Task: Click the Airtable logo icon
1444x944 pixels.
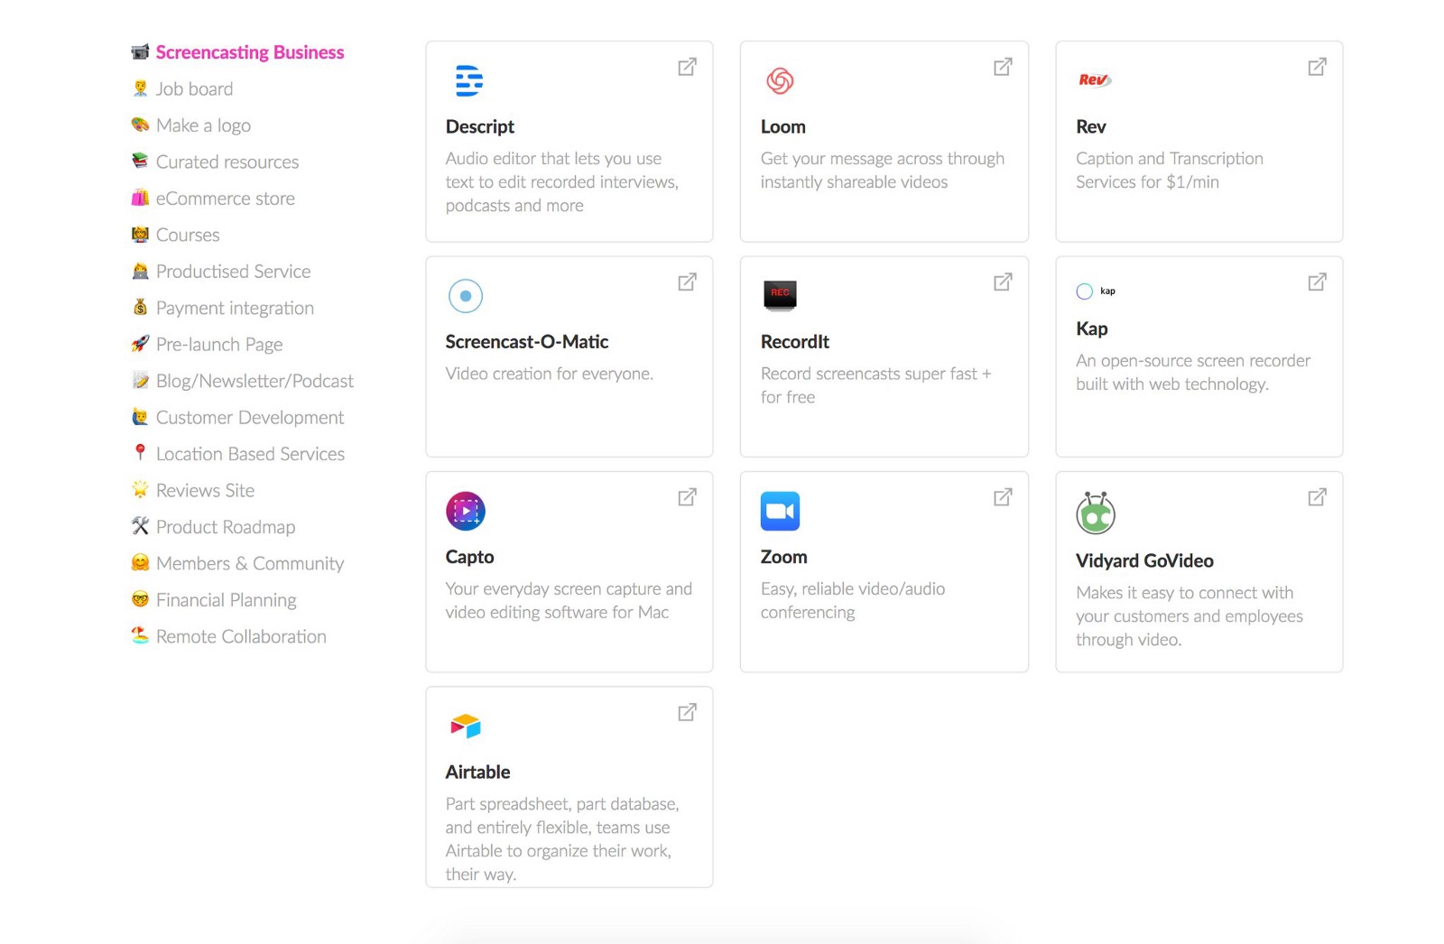Action: 466,726
